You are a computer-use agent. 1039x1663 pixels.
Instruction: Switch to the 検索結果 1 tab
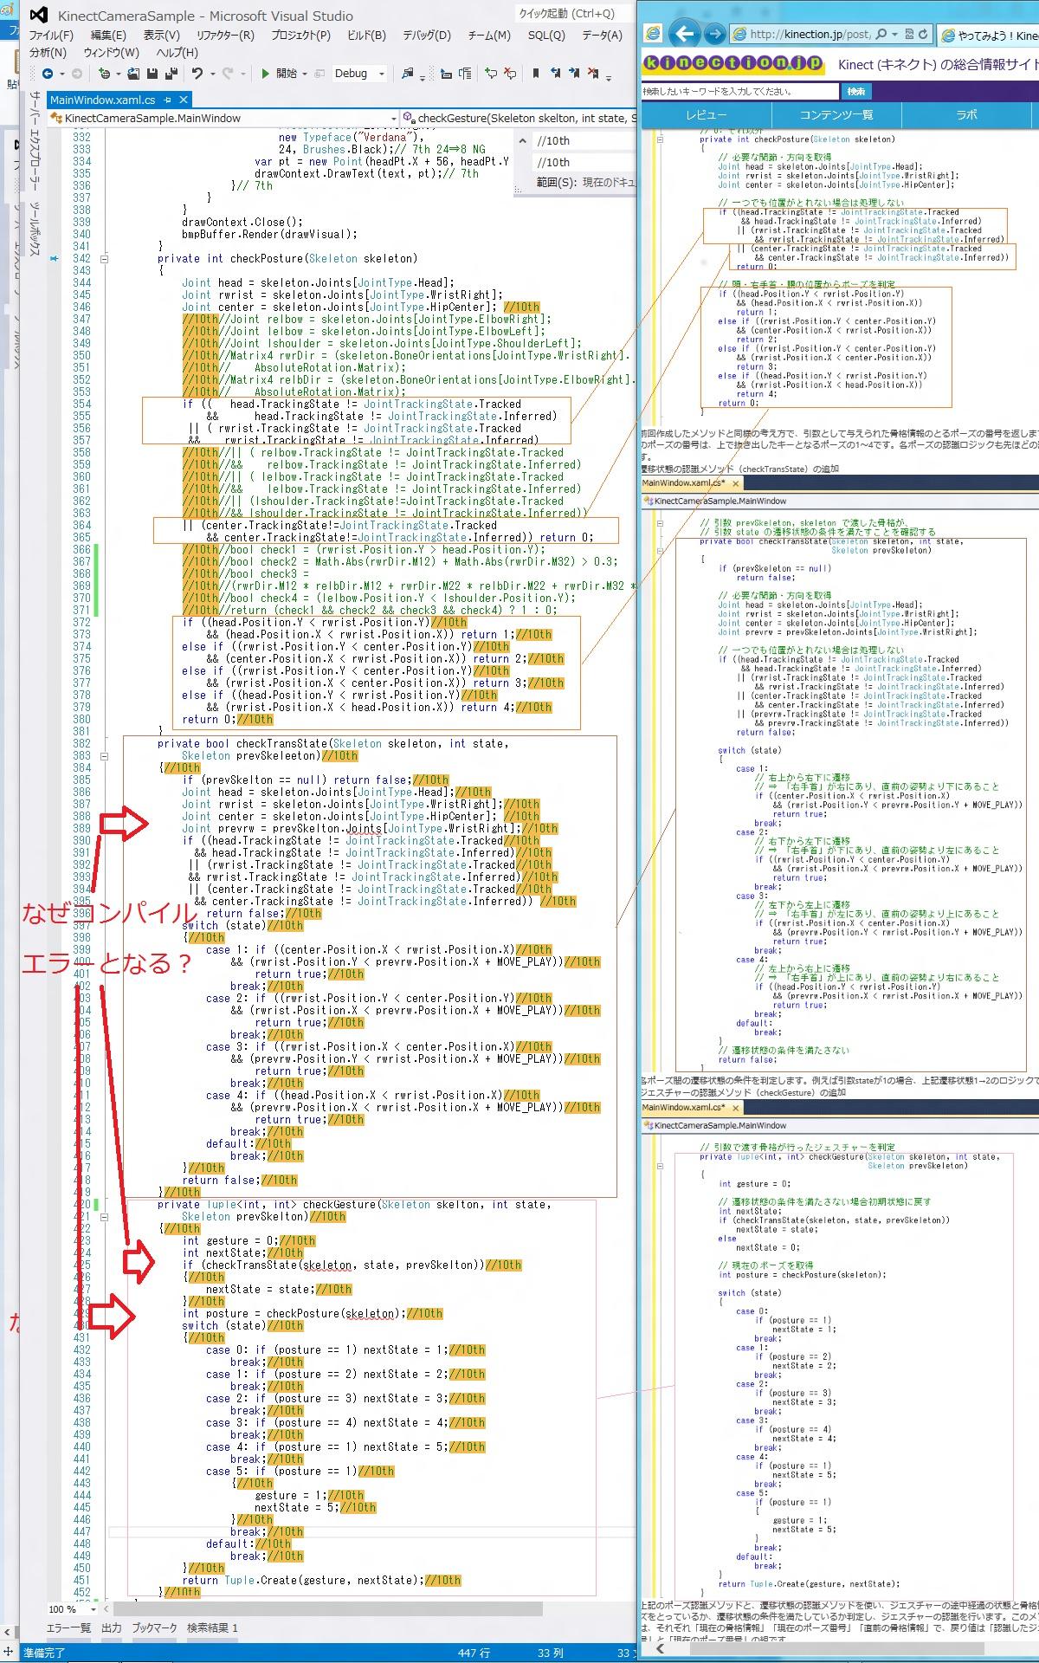coord(212,1628)
